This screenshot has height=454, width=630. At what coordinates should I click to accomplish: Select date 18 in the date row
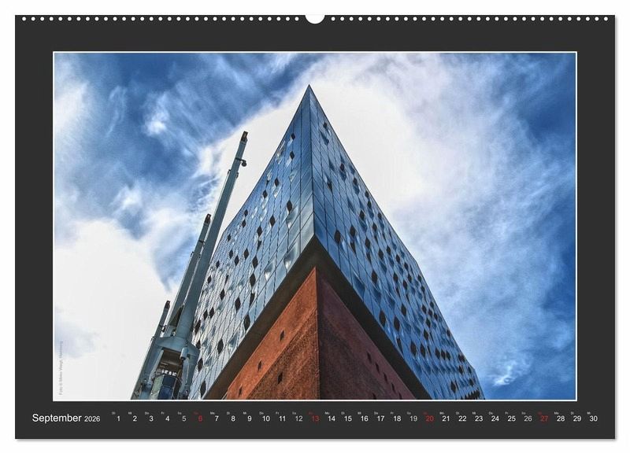point(397,419)
